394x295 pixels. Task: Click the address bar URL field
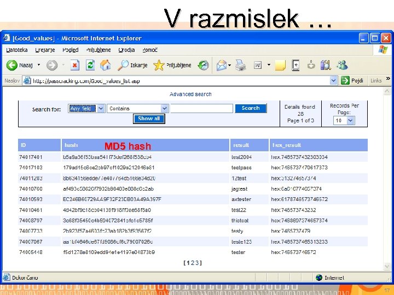point(180,80)
